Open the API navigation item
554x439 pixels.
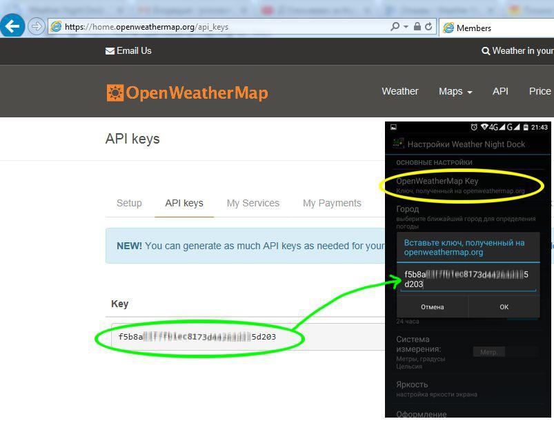coord(500,91)
